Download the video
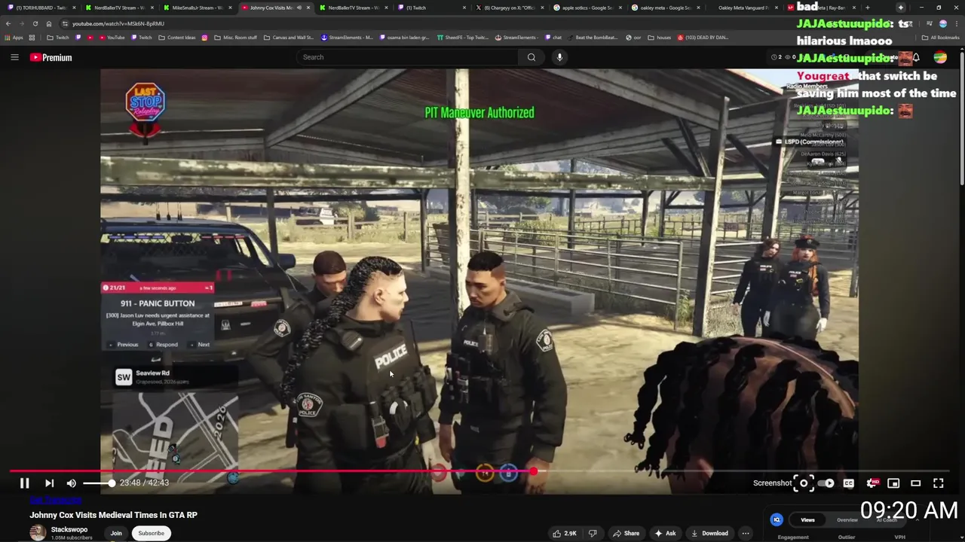This screenshot has width=965, height=542. (709, 533)
